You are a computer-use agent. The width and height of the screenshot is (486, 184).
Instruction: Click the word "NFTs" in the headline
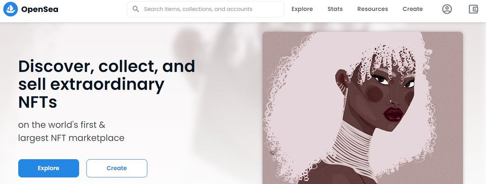point(38,102)
